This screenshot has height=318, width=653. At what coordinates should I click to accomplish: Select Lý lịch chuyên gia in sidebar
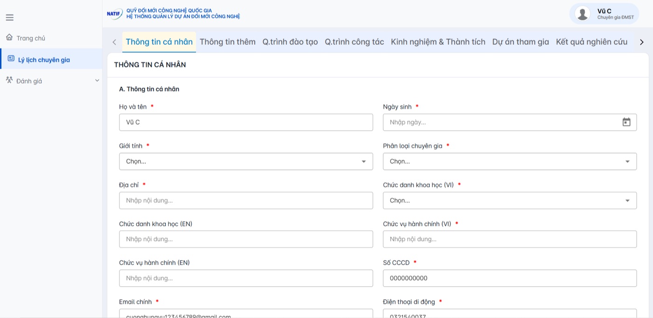click(51, 59)
